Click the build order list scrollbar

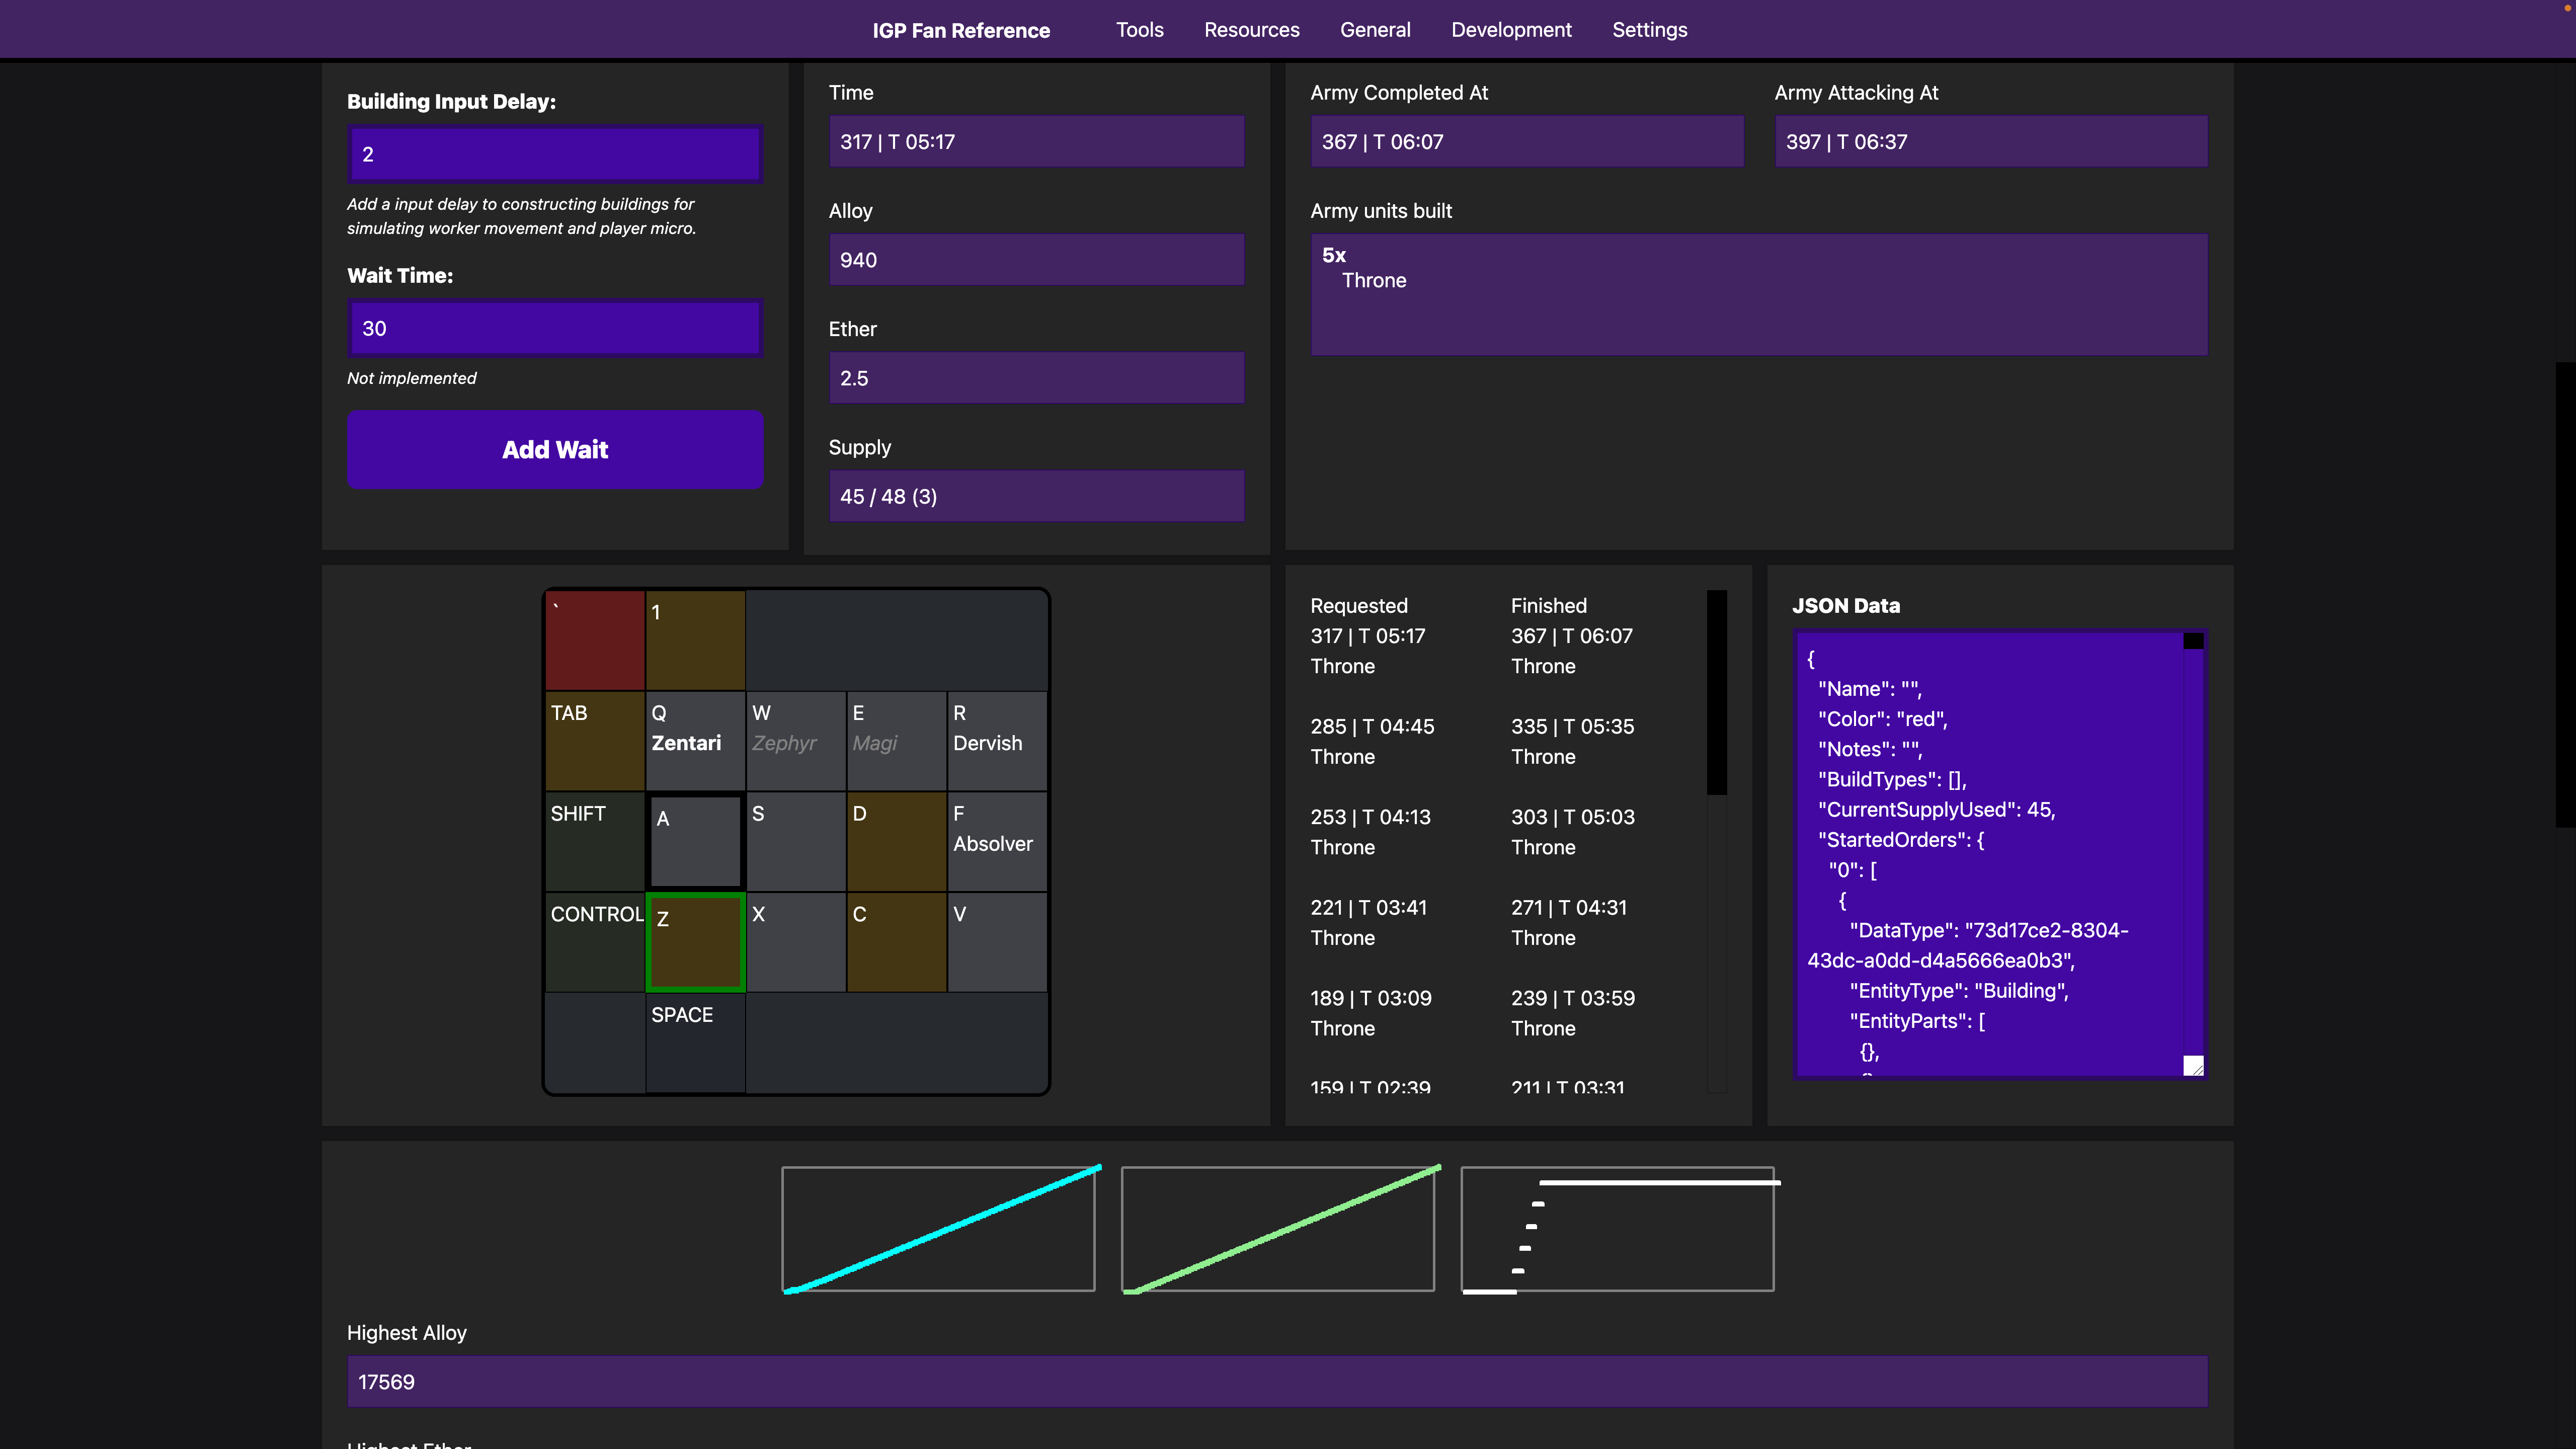point(1716,692)
